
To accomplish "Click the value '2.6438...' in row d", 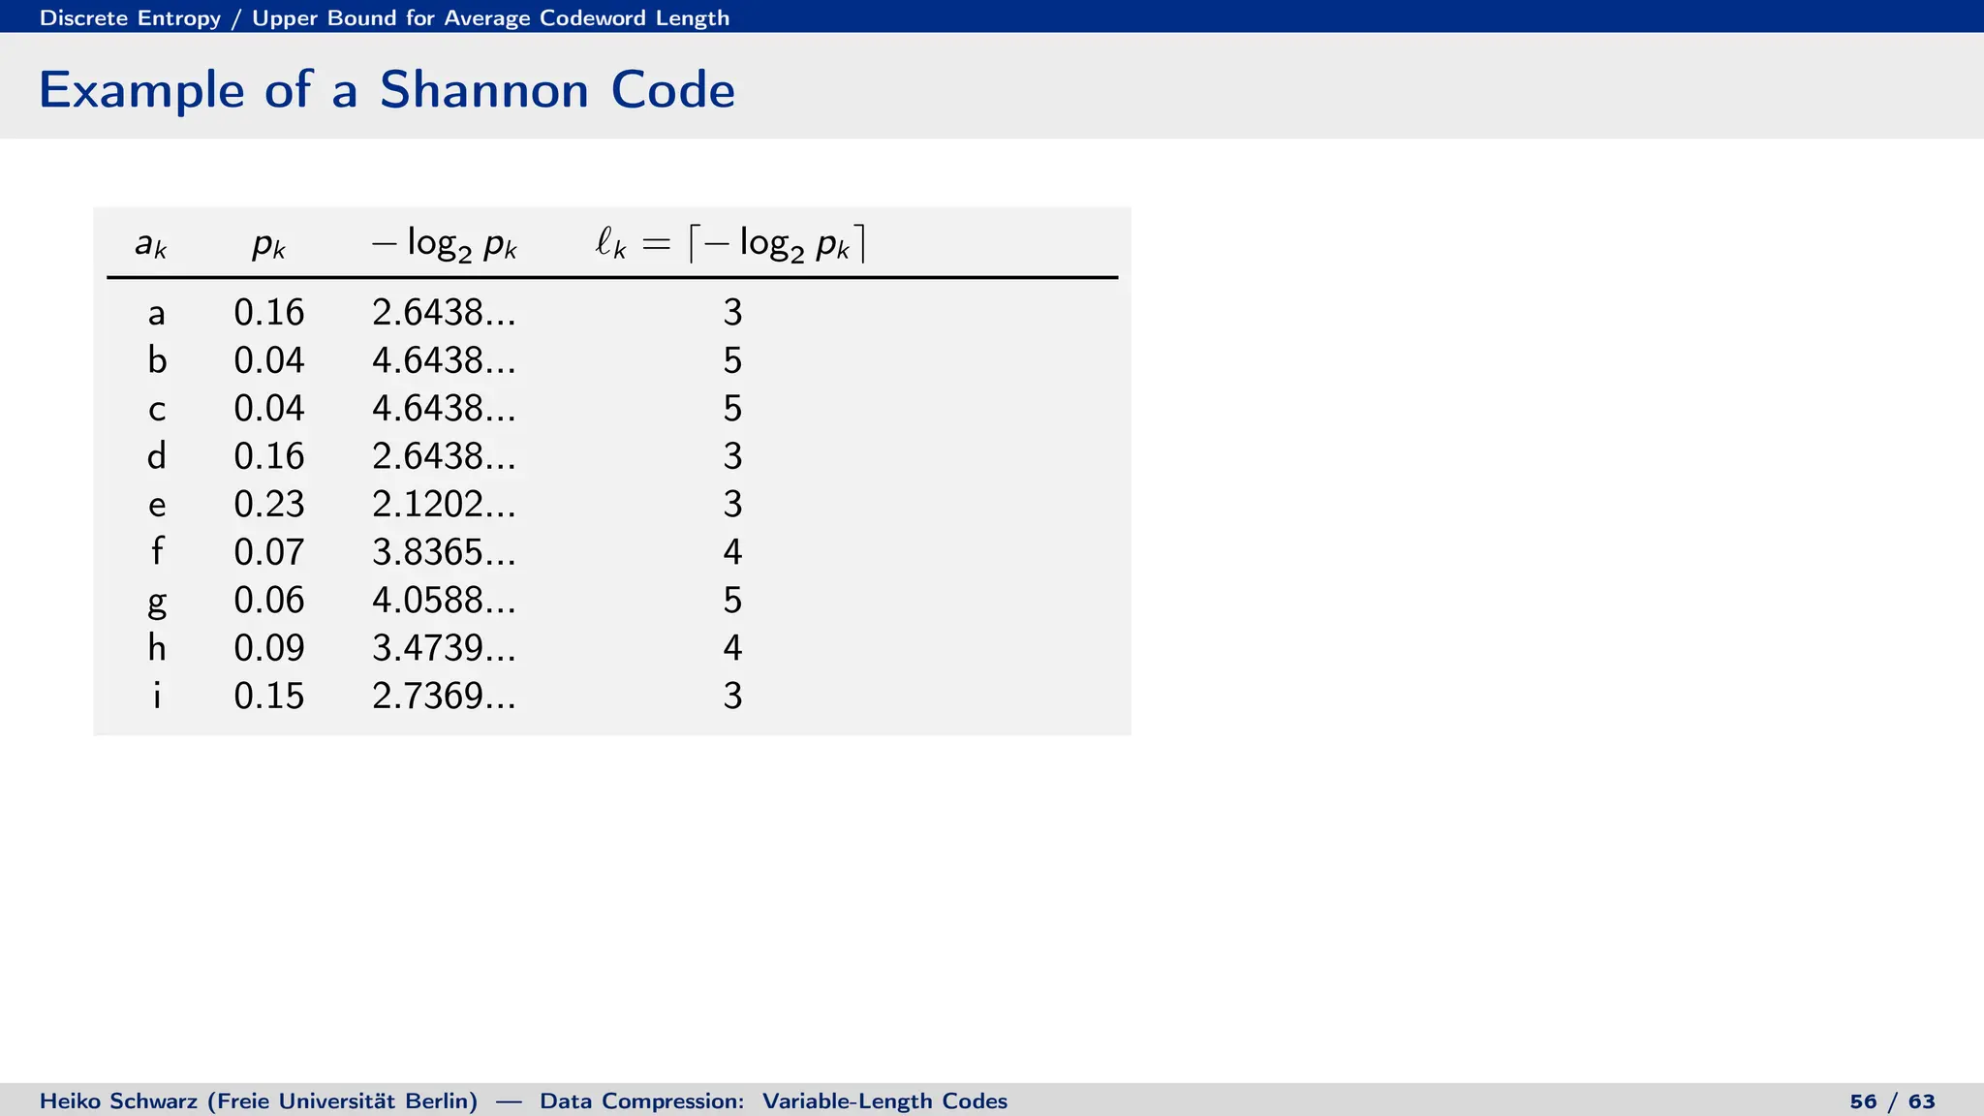I will [445, 456].
